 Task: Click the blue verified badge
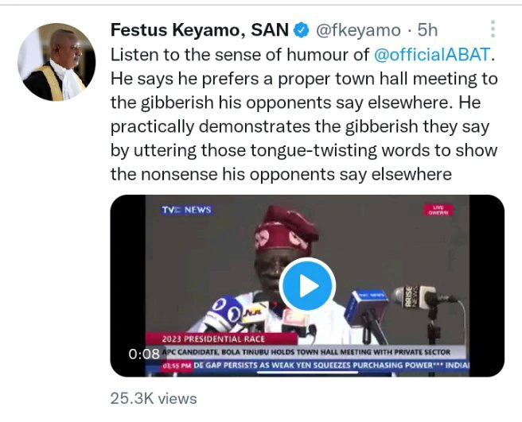(301, 31)
